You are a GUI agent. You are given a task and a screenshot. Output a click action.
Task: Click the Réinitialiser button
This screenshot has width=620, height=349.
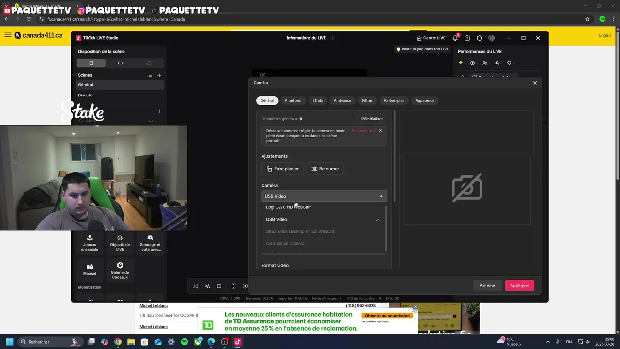[372, 119]
